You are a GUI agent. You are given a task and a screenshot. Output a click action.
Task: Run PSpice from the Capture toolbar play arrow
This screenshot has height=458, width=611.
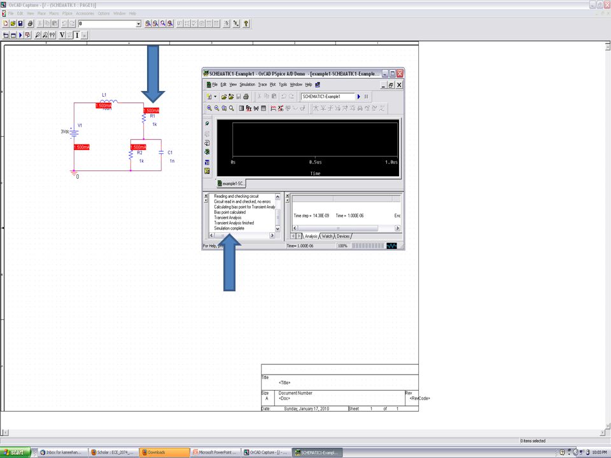pos(20,36)
